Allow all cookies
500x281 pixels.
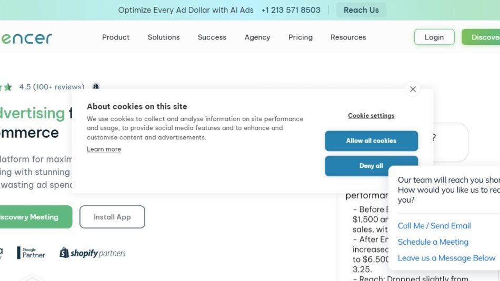coord(371,141)
